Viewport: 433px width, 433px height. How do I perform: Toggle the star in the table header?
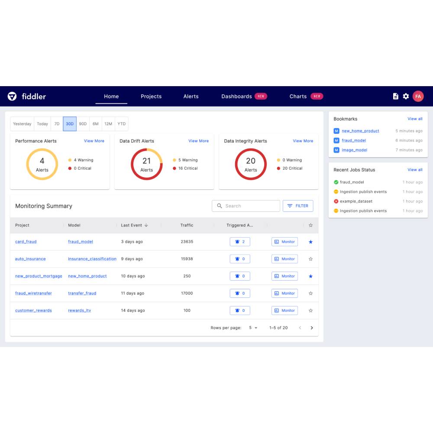click(310, 225)
